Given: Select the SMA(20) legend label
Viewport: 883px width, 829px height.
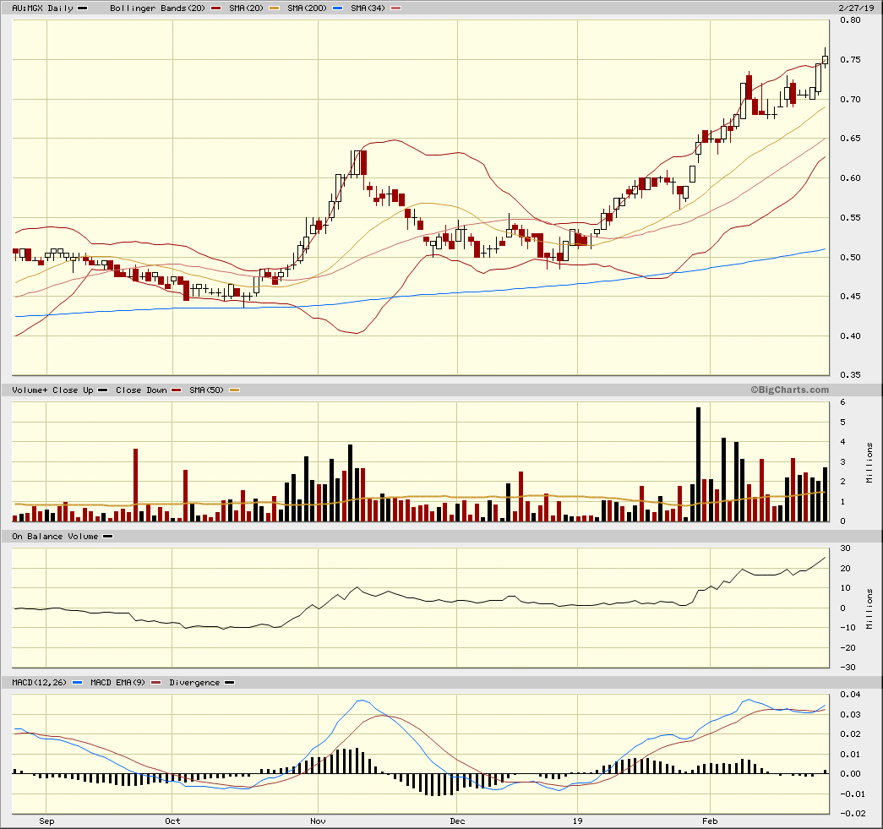Looking at the screenshot, I should 246,8.
